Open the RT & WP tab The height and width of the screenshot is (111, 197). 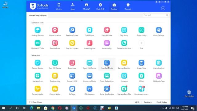pyautogui.click(x=86, y=6)
